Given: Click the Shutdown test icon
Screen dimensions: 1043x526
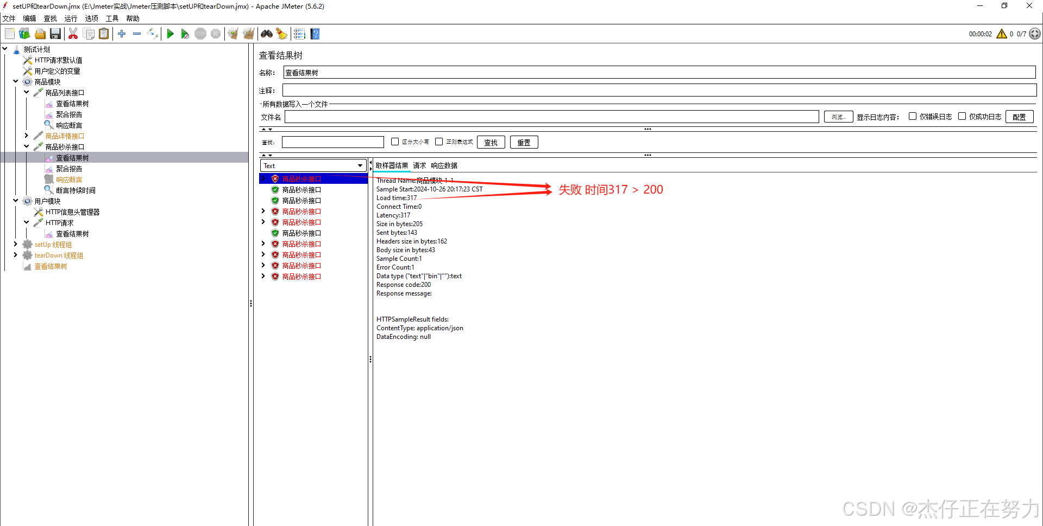Looking at the screenshot, I should [x=216, y=34].
